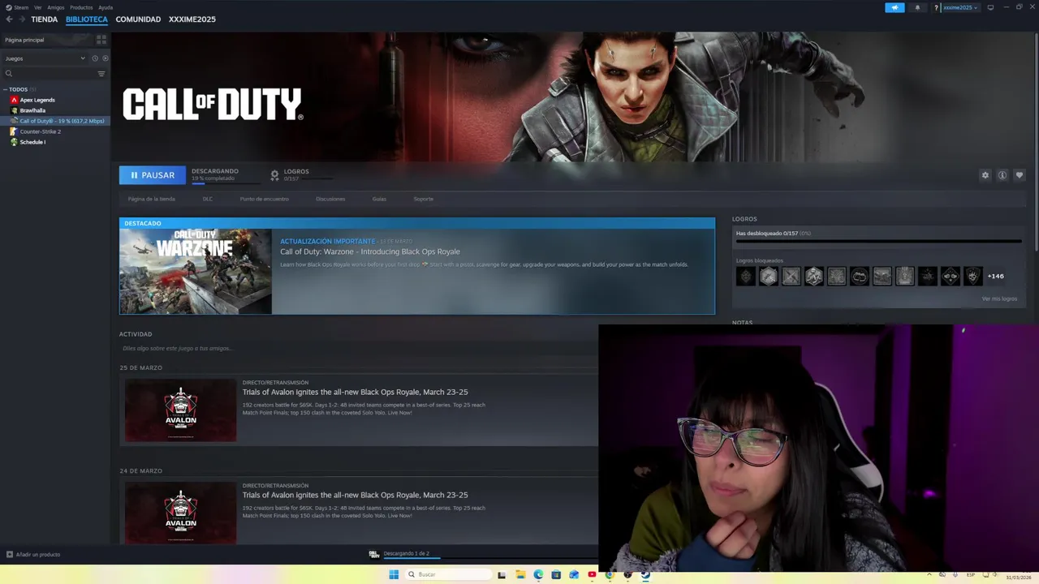Open the Productos menu

(81, 7)
